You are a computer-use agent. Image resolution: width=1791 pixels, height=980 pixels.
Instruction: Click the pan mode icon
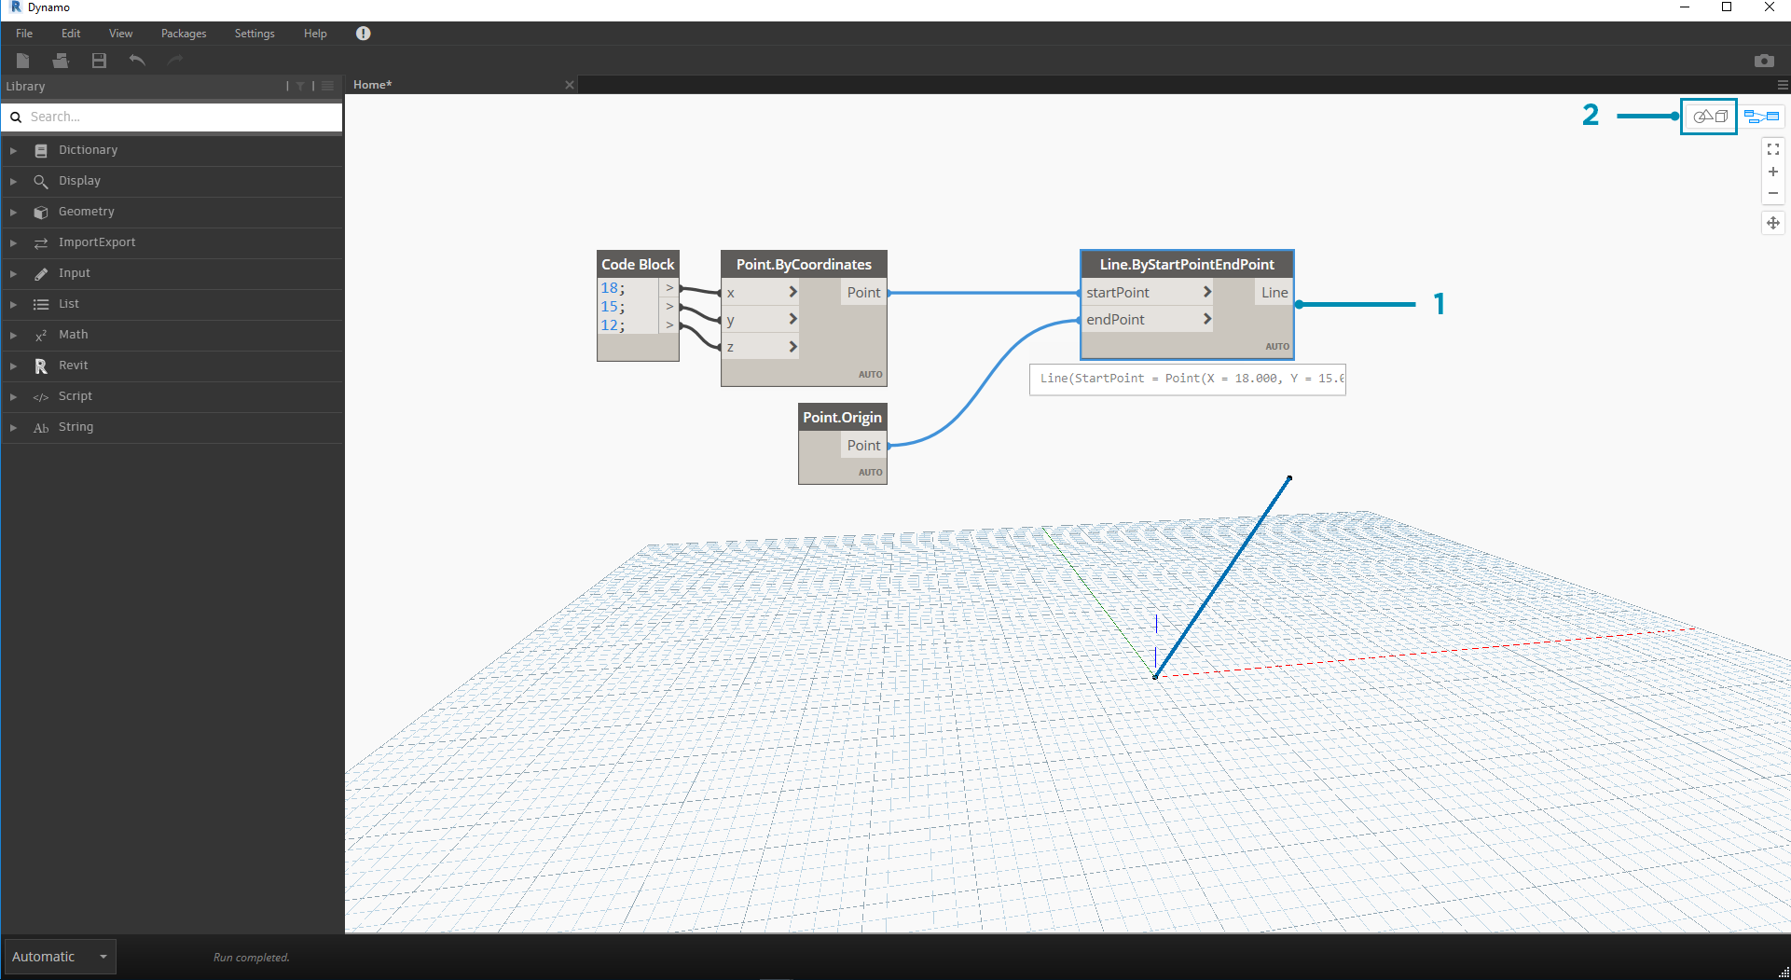[1772, 223]
